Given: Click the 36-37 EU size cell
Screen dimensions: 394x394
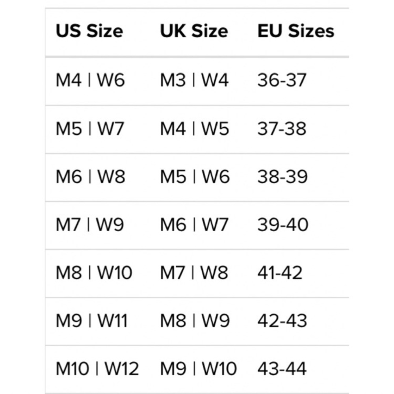Looking at the screenshot, I should 282,80.
